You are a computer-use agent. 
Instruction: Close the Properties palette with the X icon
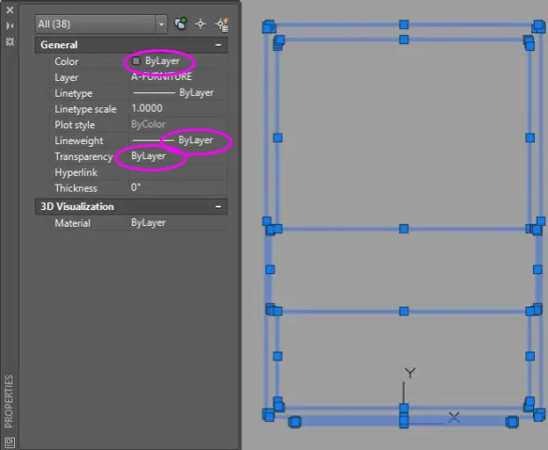(10, 10)
